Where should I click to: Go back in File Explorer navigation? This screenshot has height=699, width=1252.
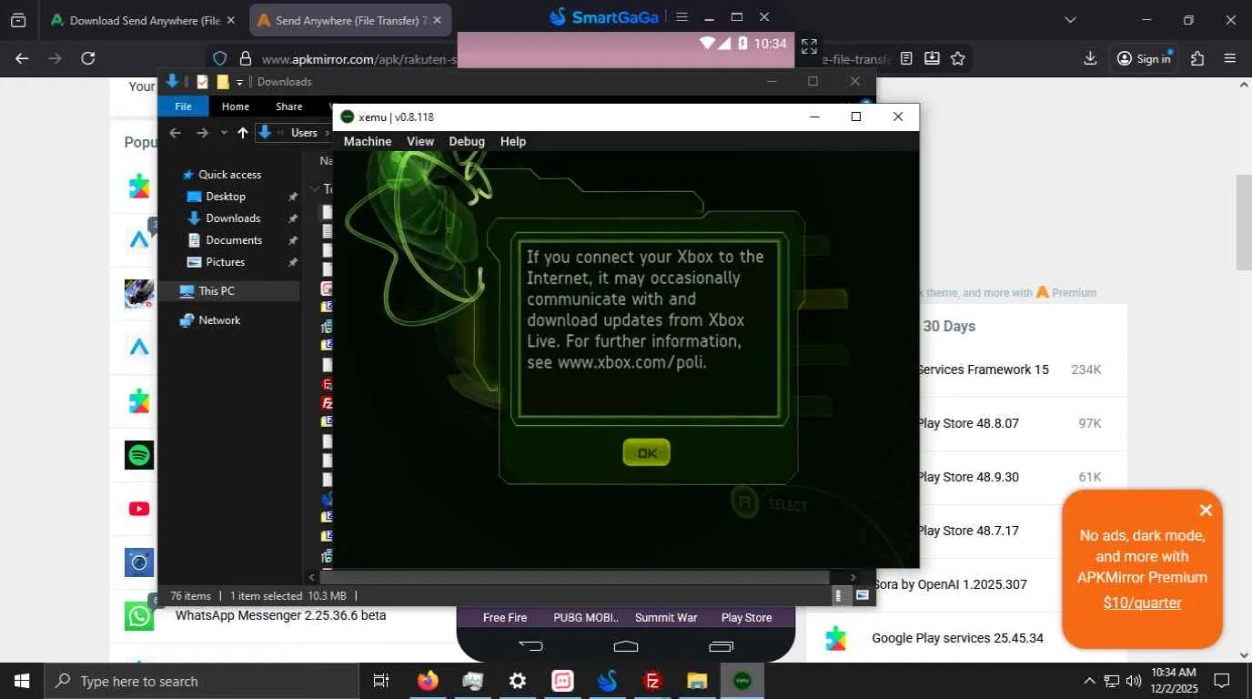[x=176, y=133]
